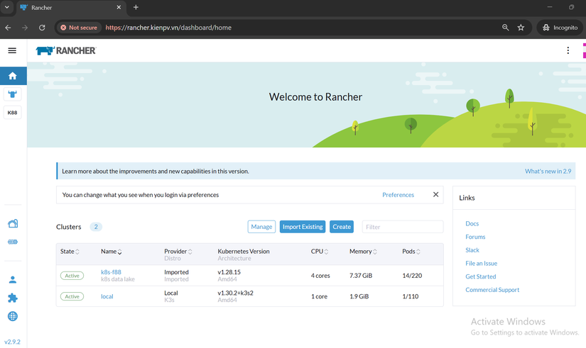
Task: Open tab search dropdown arrow
Action: 6,7
